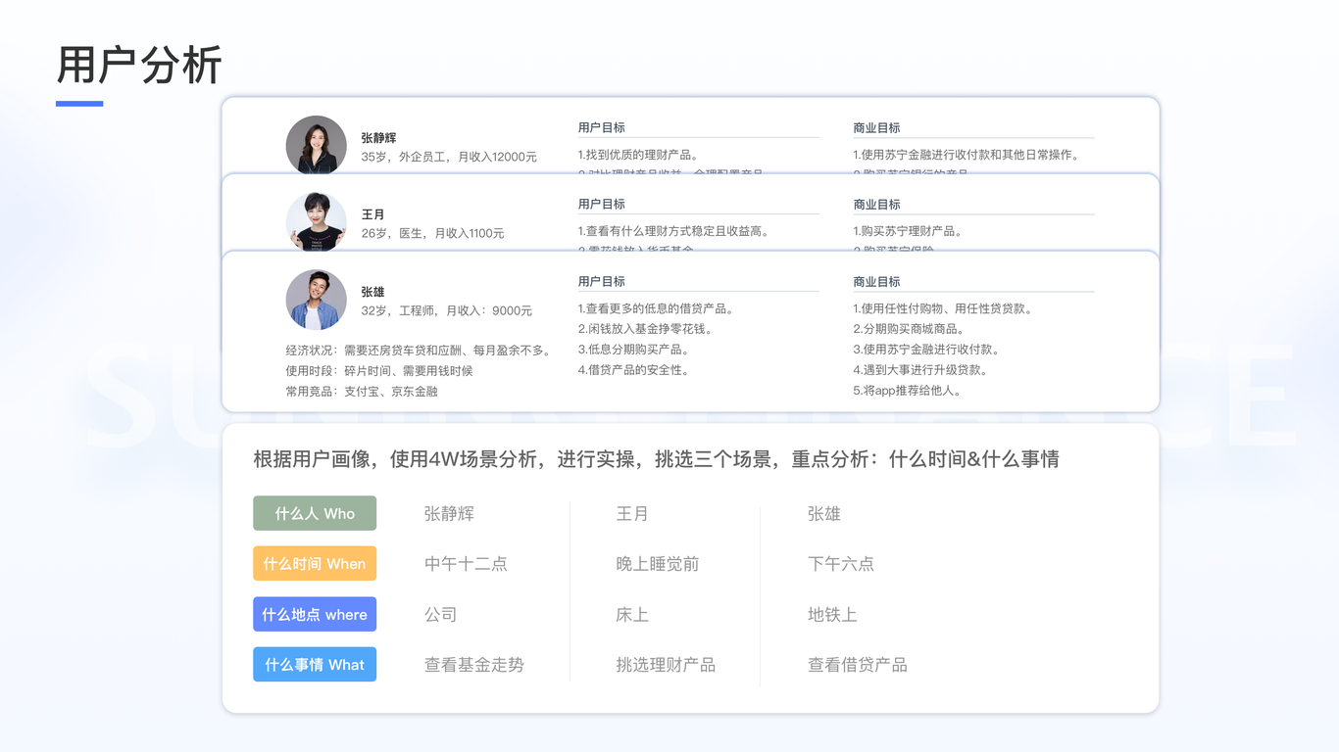The width and height of the screenshot is (1339, 752).
Task: Click 张静辉 in the Who row
Action: (449, 513)
